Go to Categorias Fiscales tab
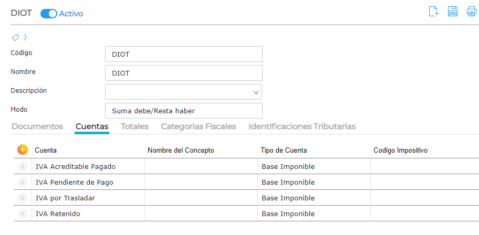 [198, 126]
